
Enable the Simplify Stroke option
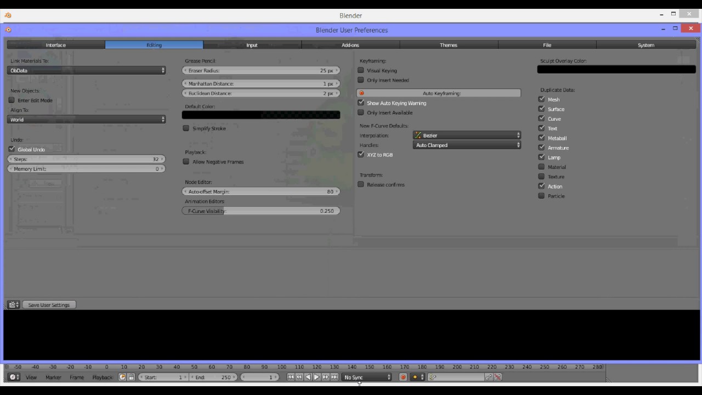[186, 128]
